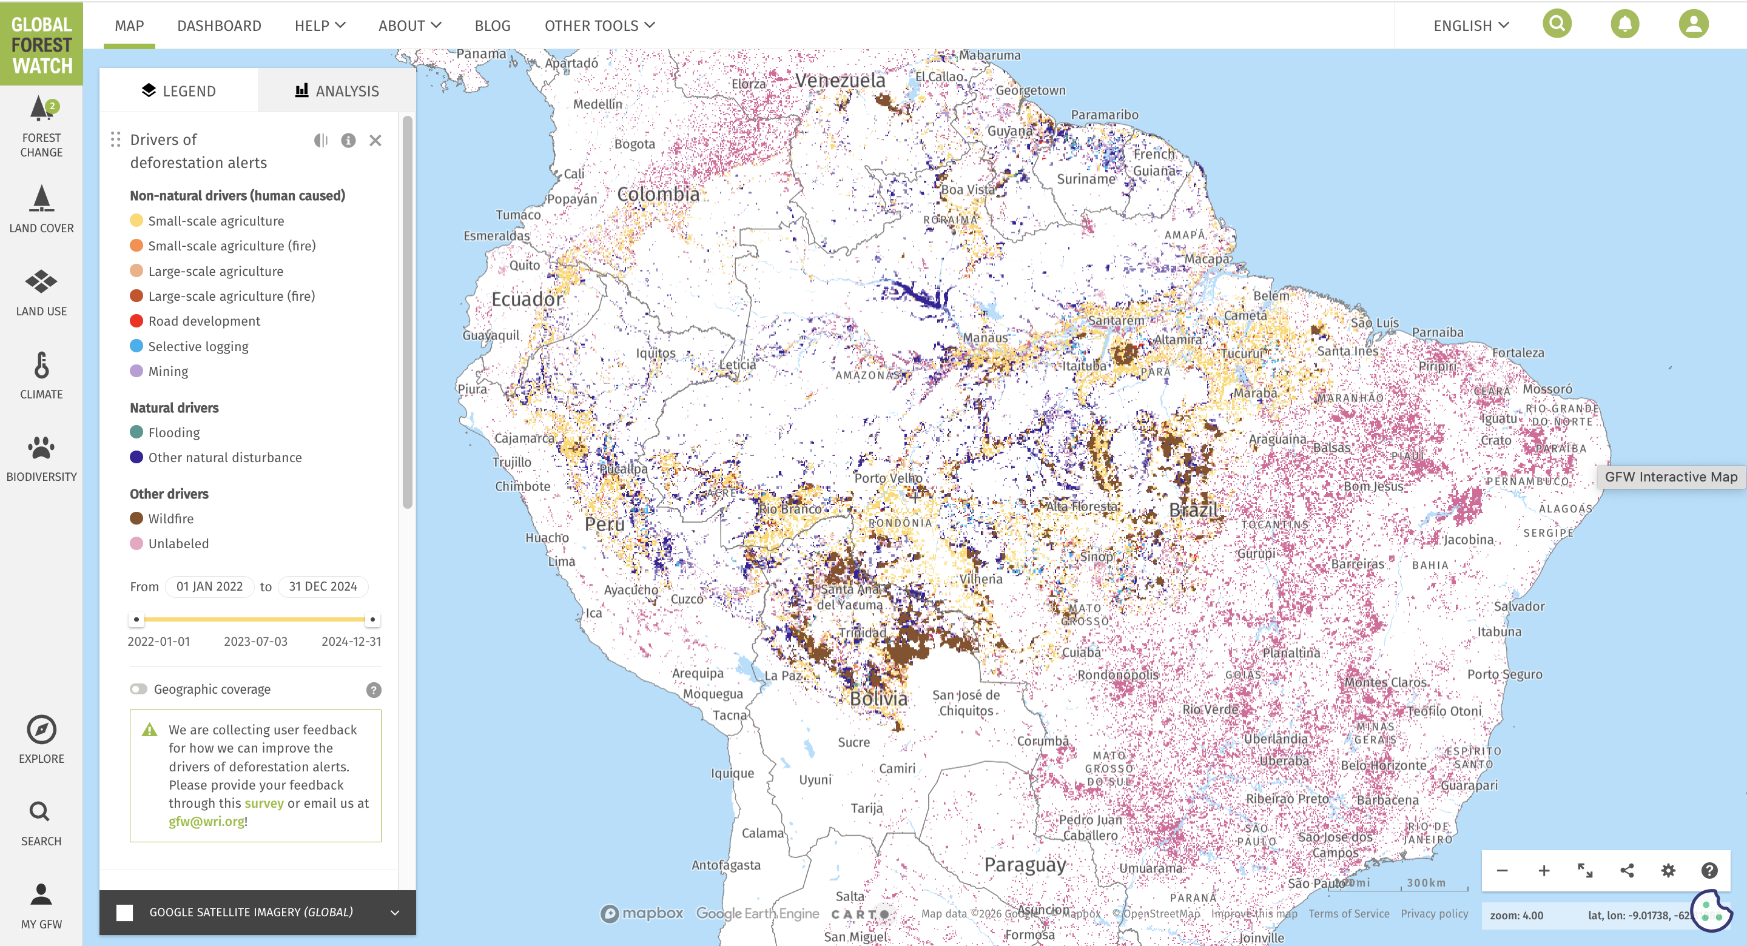The width and height of the screenshot is (1747, 946).
Task: Click the 01 JAN 2022 start date field
Action: coord(209,586)
